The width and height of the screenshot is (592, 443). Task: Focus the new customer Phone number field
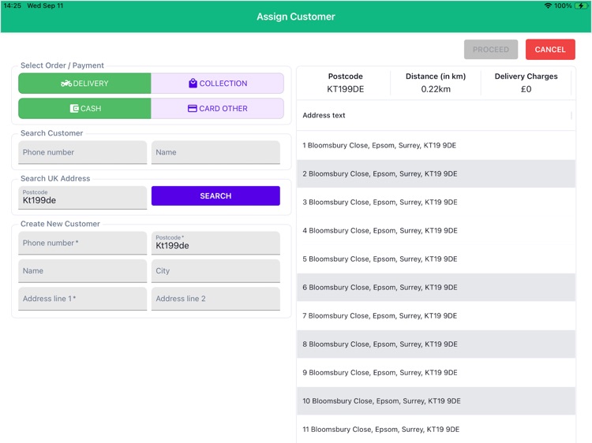pyautogui.click(x=82, y=243)
